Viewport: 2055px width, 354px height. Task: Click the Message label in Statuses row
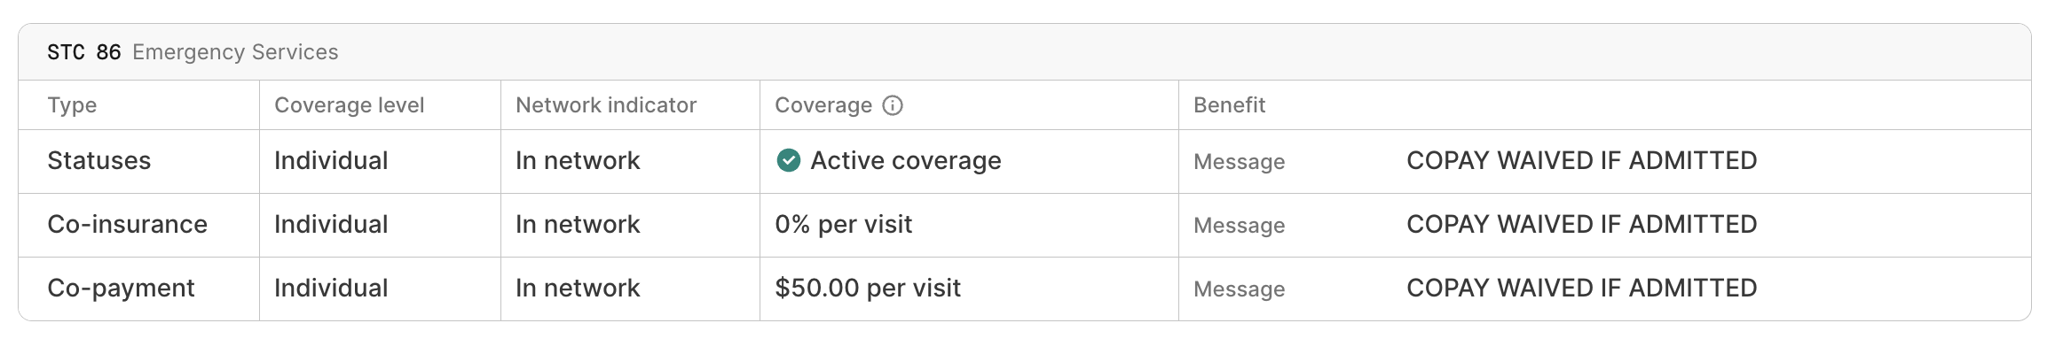pos(1239,161)
